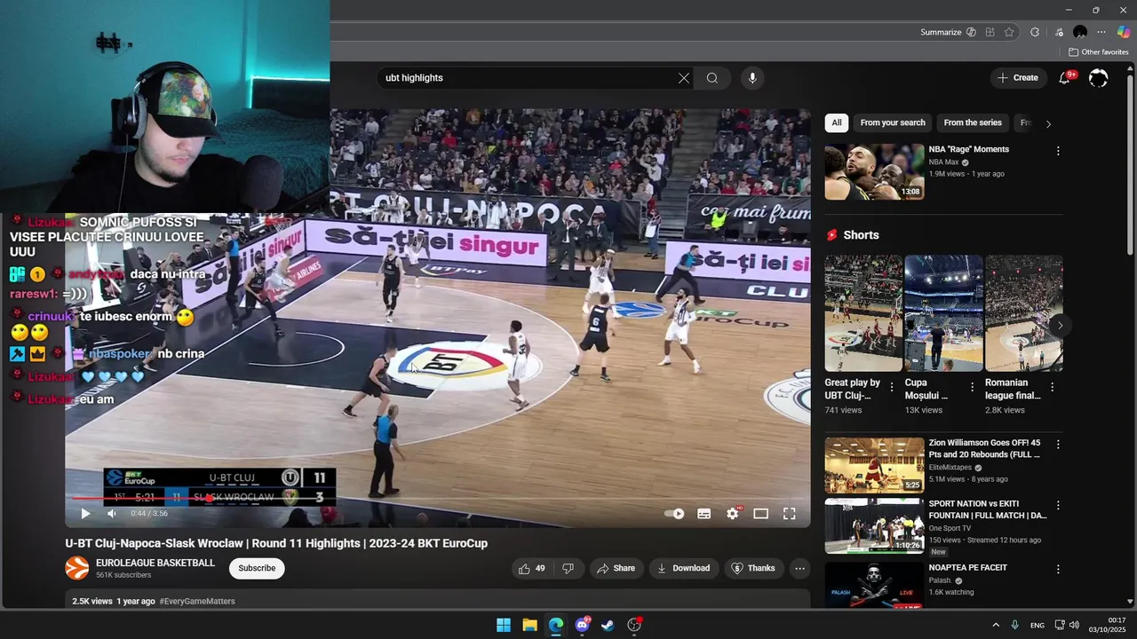
Task: Open options for 'Cupa Moșului' short
Action: coord(972,387)
